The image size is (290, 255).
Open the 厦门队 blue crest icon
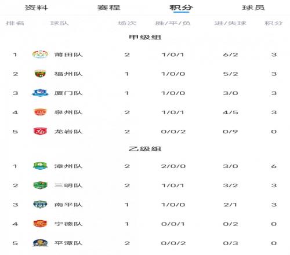tap(40, 93)
